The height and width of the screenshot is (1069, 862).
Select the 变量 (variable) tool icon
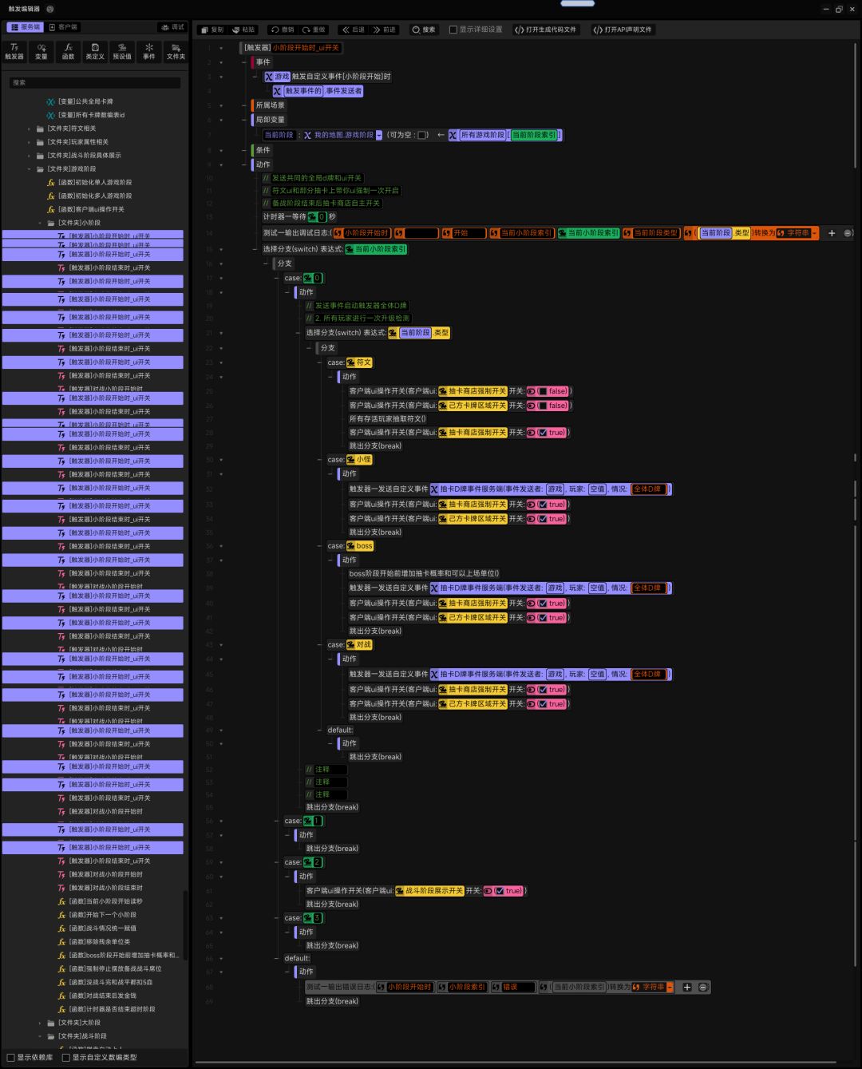click(42, 51)
